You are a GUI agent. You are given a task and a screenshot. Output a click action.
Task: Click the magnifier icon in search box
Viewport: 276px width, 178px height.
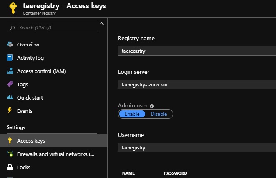coord(12,28)
